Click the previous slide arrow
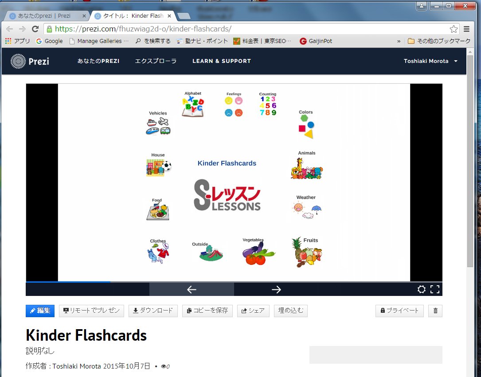This screenshot has width=481, height=377. click(x=192, y=289)
